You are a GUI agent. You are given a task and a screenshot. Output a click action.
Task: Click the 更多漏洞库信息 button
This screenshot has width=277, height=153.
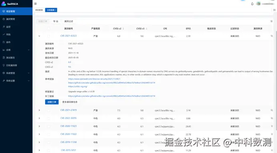pos(70,102)
